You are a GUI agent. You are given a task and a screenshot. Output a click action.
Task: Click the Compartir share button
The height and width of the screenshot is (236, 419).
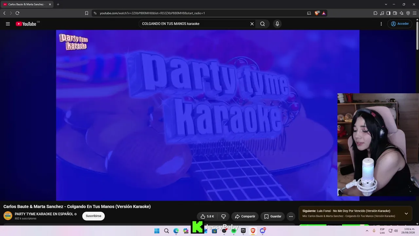click(x=245, y=216)
